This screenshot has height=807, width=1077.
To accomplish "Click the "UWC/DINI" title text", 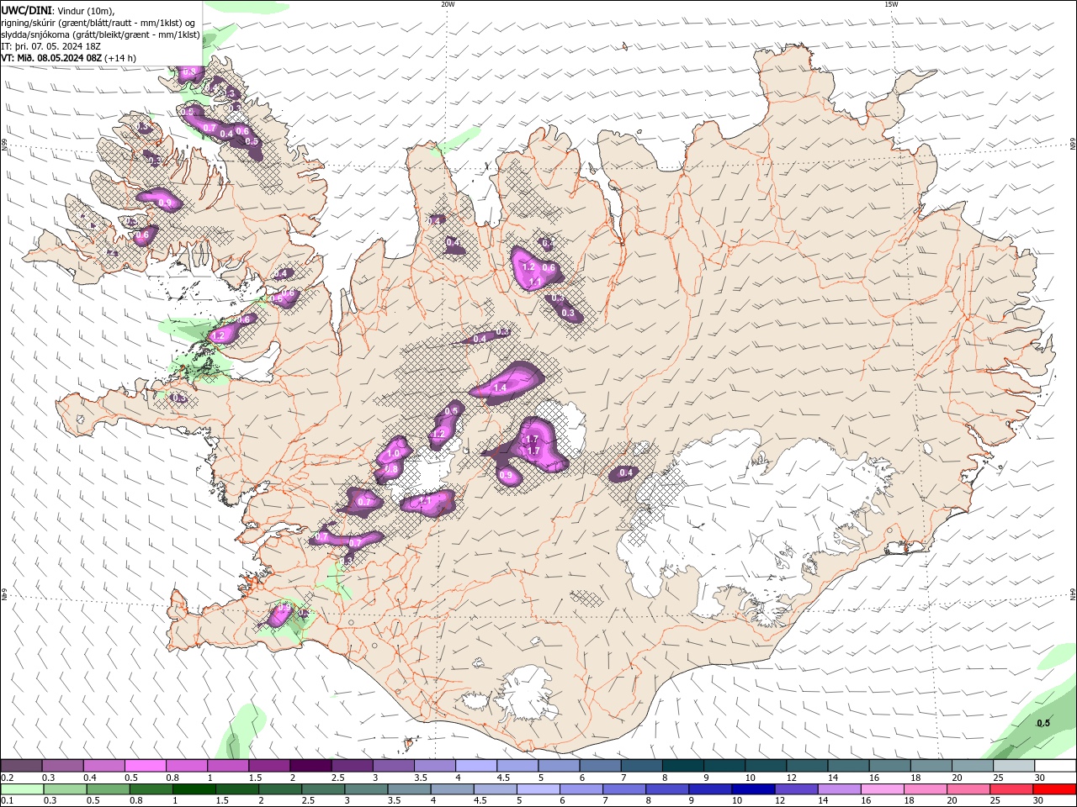I will pyautogui.click(x=26, y=10).
